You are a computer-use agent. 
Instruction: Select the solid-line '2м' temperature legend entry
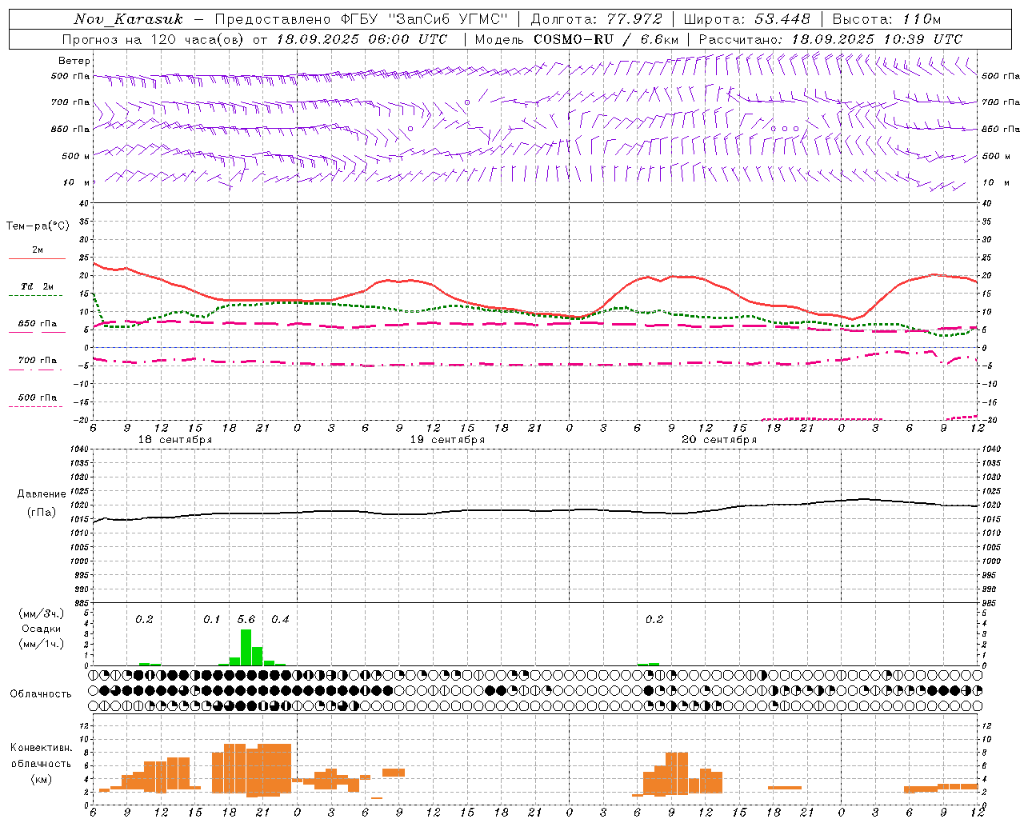point(38,250)
